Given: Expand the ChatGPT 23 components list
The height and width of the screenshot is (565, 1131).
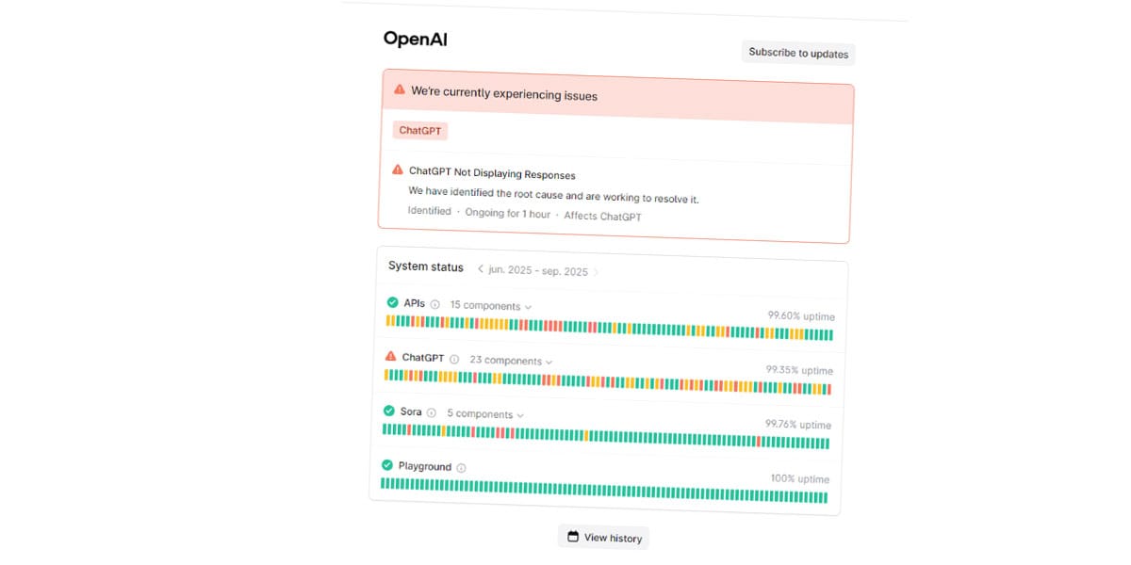Looking at the screenshot, I should click(511, 361).
